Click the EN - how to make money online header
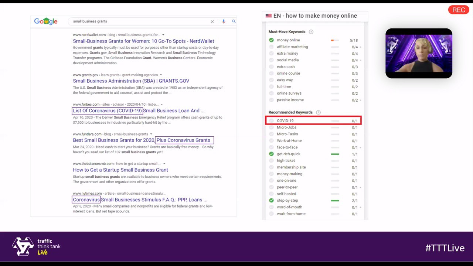Image resolution: width=473 pixels, height=266 pixels. pos(315,16)
